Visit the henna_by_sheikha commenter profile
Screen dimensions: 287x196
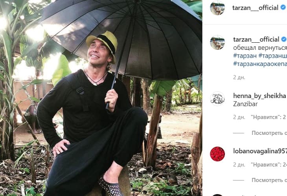pyautogui.click(x=259, y=96)
